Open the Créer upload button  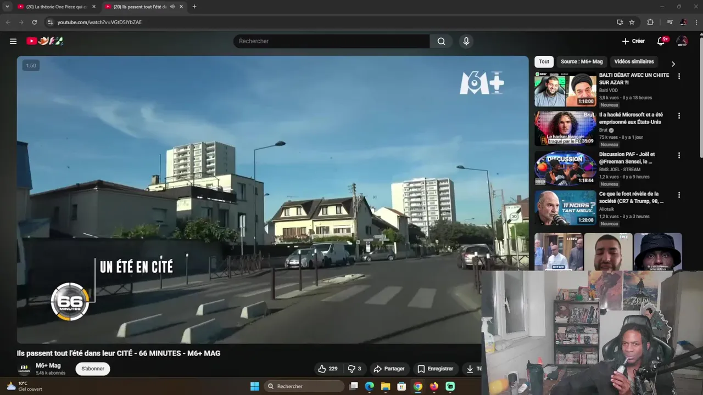pos(633,41)
